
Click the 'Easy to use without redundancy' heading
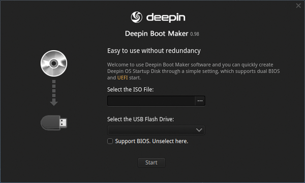[154, 51]
